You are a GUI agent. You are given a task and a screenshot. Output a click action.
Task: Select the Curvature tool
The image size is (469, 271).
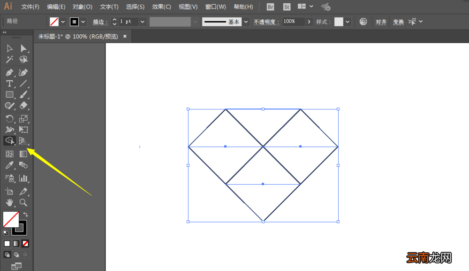point(23,72)
